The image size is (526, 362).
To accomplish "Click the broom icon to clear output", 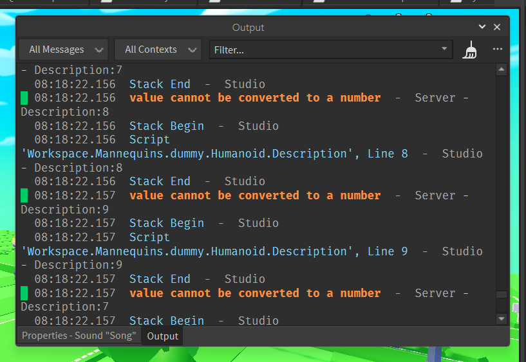I will click(470, 50).
